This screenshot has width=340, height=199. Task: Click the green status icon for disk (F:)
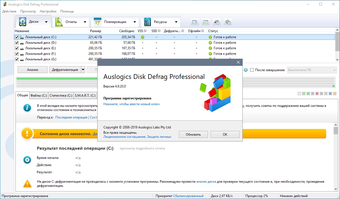click(210, 54)
